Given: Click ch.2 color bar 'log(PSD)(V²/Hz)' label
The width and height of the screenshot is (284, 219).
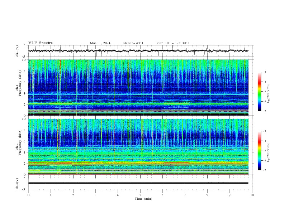Looking at the screenshot, I should [269, 152].
